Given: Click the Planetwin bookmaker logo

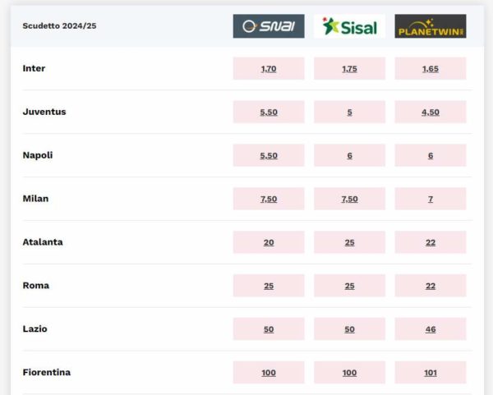Looking at the screenshot, I should [x=431, y=26].
